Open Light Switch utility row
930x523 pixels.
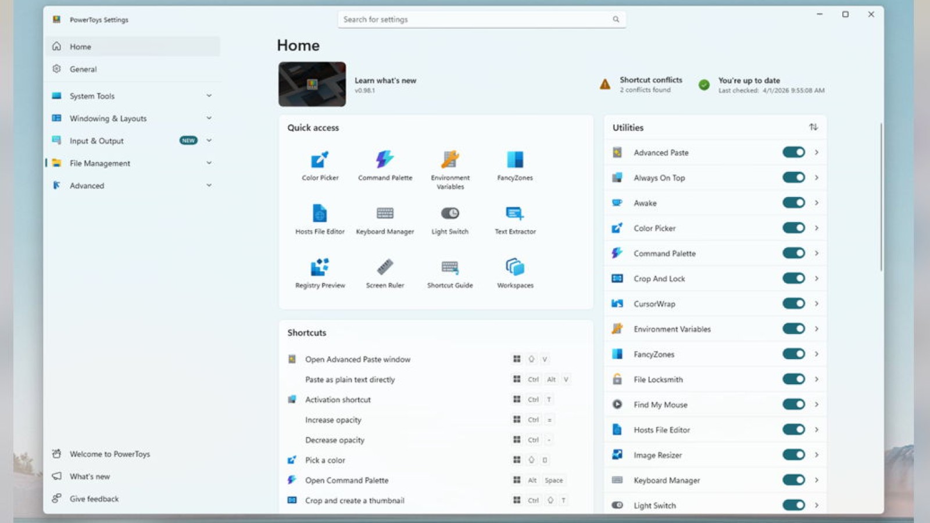pos(716,505)
